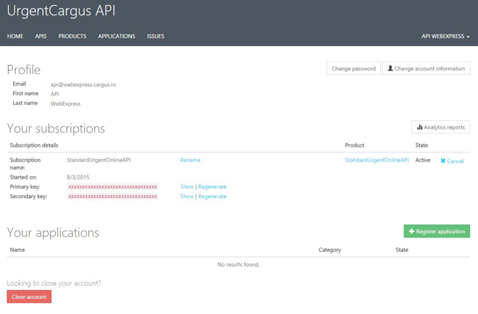Click the masked primary key field
The height and width of the screenshot is (314, 478).
click(x=113, y=186)
